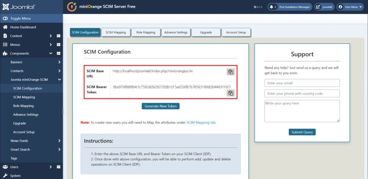Click the Users group icon
368x179 pixels.
coord(5,167)
